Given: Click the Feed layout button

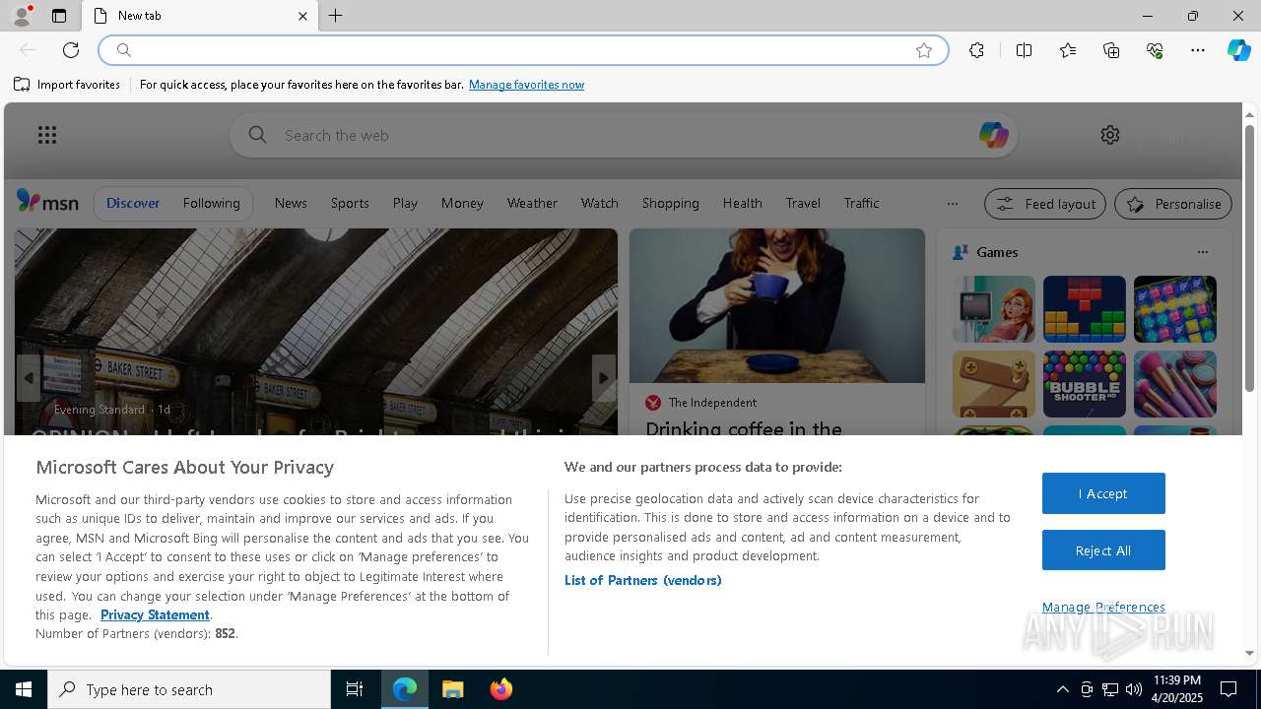Looking at the screenshot, I should [x=1044, y=204].
